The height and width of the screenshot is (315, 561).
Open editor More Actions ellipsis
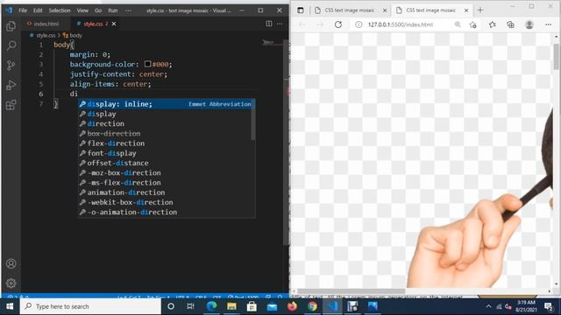click(280, 24)
